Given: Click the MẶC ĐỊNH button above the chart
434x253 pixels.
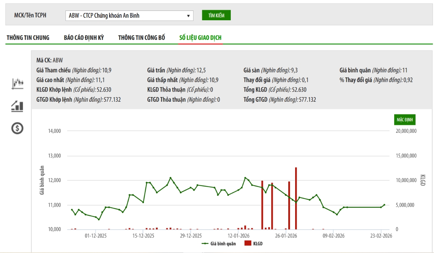Looking at the screenshot, I should click(x=405, y=119).
